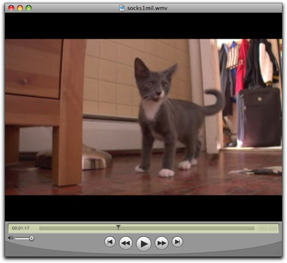
Task: Click the 00:01:17 time display
Action: pyautogui.click(x=21, y=228)
